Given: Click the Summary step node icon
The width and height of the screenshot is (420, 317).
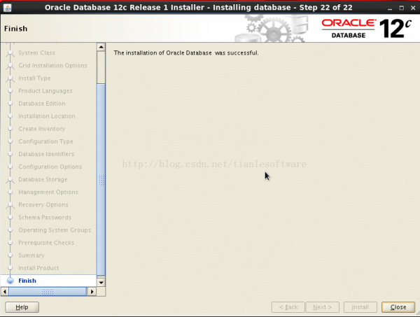Looking at the screenshot, I should click(x=10, y=255).
